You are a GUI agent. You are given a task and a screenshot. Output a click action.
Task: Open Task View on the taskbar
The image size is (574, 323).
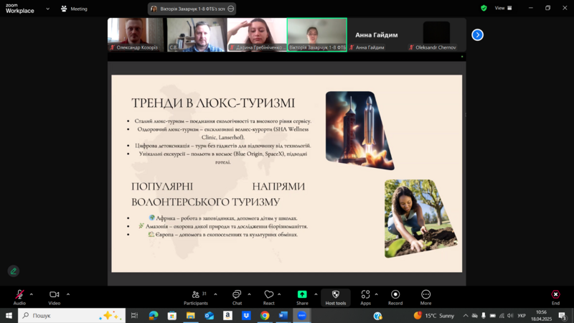tap(134, 315)
